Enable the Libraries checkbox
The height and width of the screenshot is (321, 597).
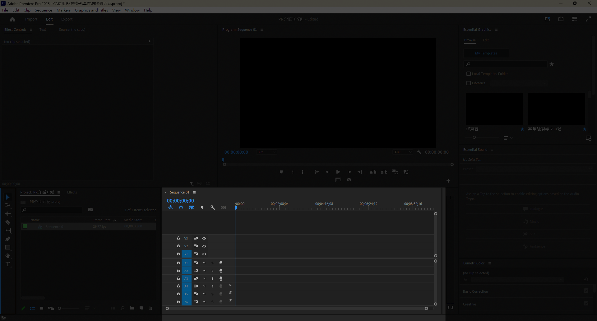pos(469,83)
